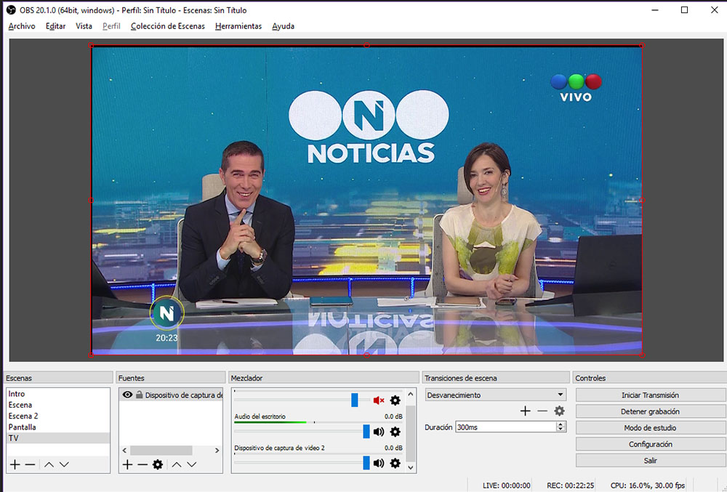Click the Mezclador panel header
This screenshot has height=492, width=727.
point(324,378)
